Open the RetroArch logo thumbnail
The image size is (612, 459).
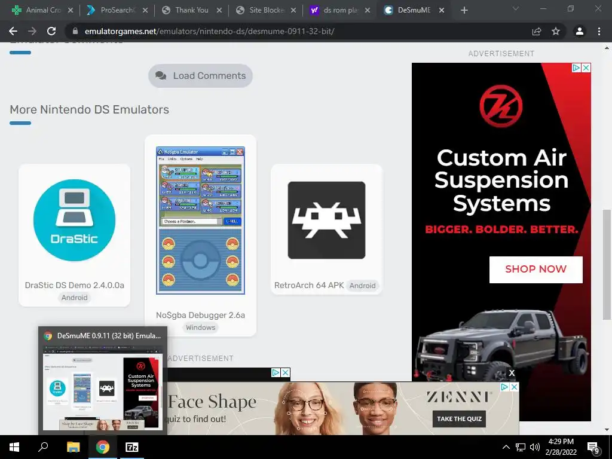[x=326, y=220]
